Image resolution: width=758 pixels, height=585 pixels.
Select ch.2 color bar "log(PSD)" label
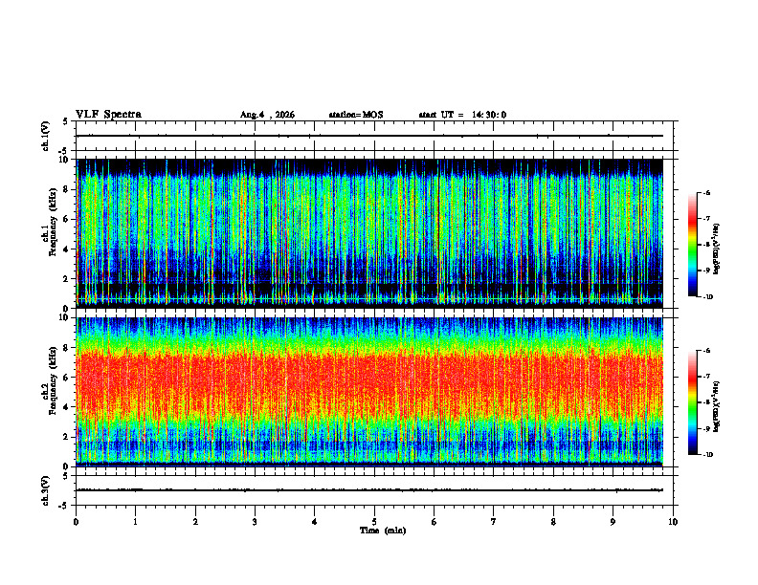pyautogui.click(x=717, y=406)
